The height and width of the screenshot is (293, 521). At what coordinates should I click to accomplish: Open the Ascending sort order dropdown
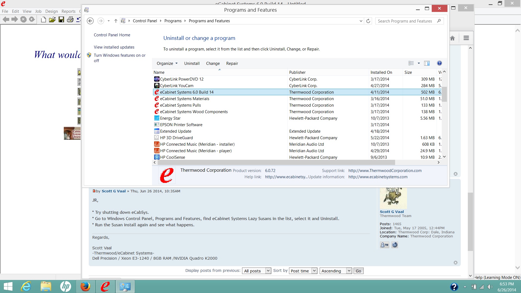click(x=336, y=271)
